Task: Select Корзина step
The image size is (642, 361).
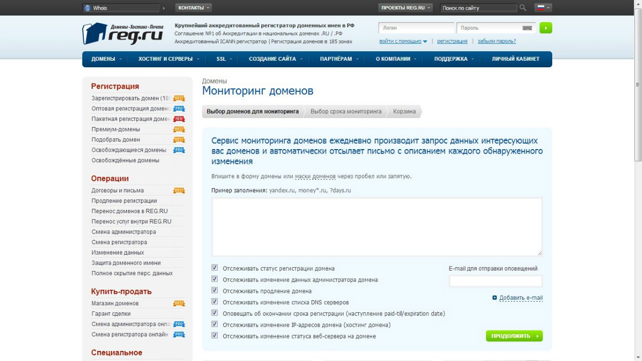Action: pyautogui.click(x=404, y=111)
